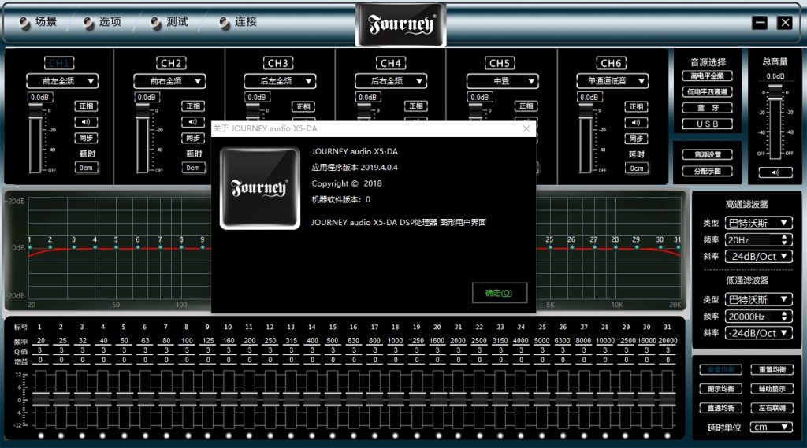Image resolution: width=807 pixels, height=448 pixels.
Task: Click the 图示均衡 graphic EQ button
Action: pyautogui.click(x=720, y=389)
